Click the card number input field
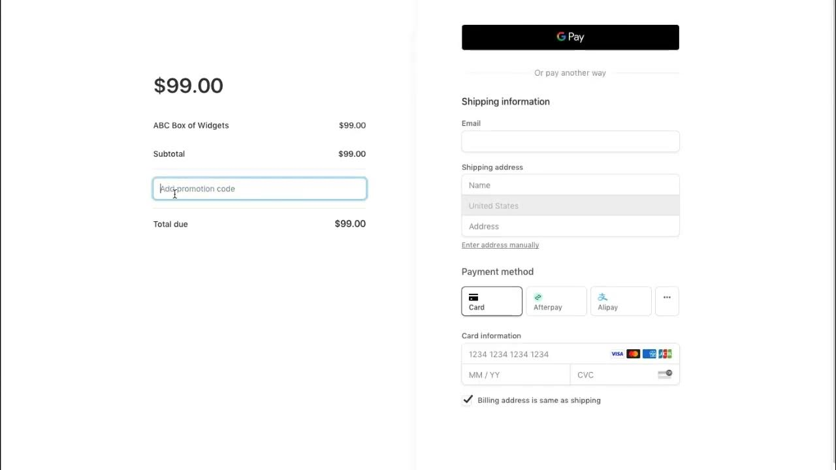The width and height of the screenshot is (836, 470). (536, 354)
